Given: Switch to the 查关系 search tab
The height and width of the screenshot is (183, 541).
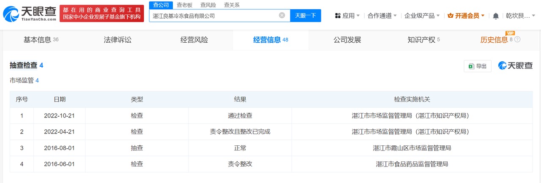Looking at the screenshot, I should (232, 5).
